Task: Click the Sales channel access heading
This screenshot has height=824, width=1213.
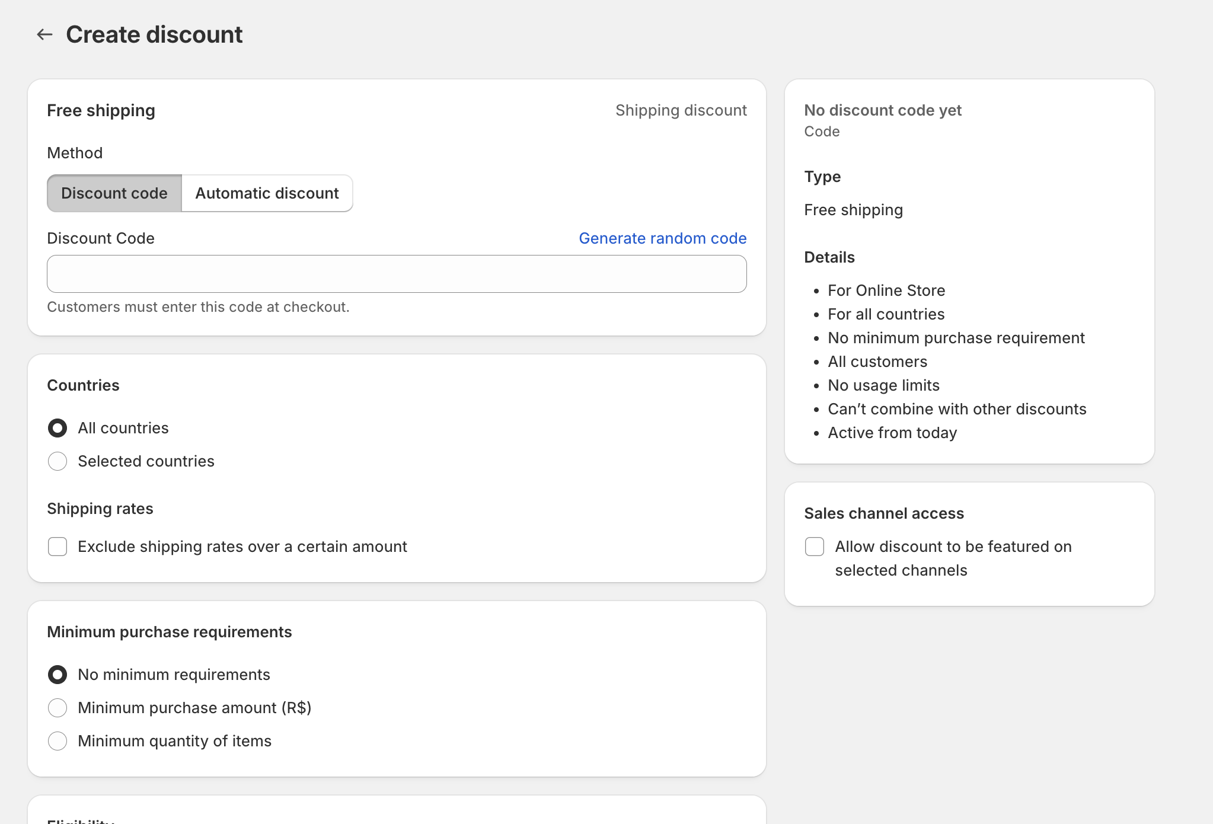Action: (884, 513)
